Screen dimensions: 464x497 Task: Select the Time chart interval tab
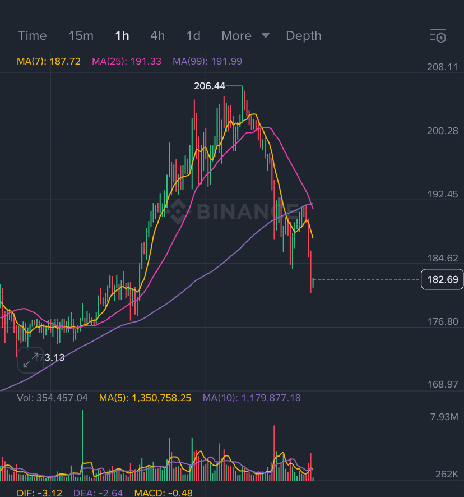coord(33,35)
